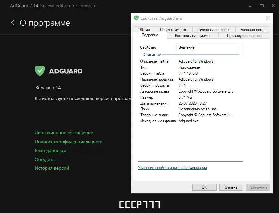279x213 pixels.
Task: Maximize the AdGuard main window
Action: [x=262, y=6]
